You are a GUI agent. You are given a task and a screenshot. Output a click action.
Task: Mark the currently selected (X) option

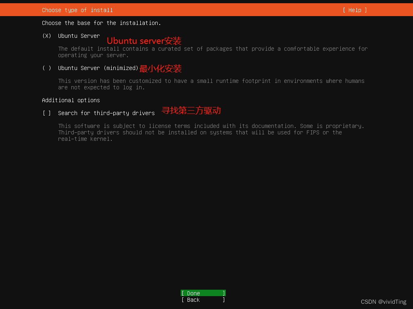click(x=46, y=35)
